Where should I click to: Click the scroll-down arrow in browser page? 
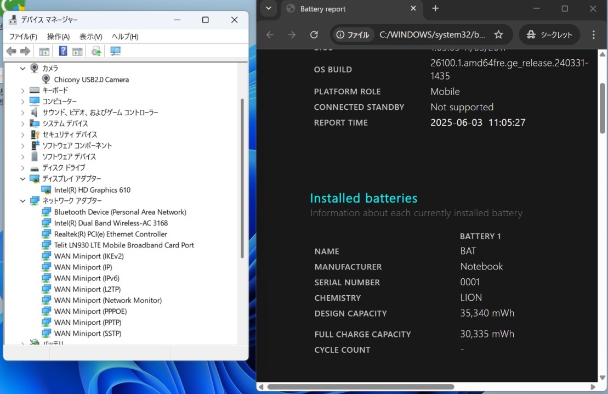tap(602, 378)
